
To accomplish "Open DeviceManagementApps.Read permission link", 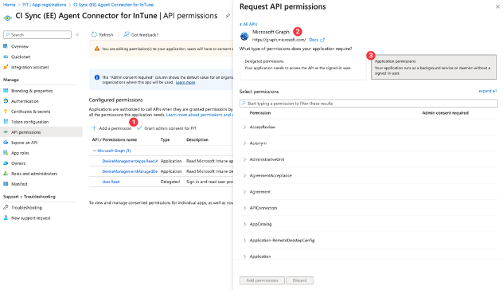I will tap(130, 161).
